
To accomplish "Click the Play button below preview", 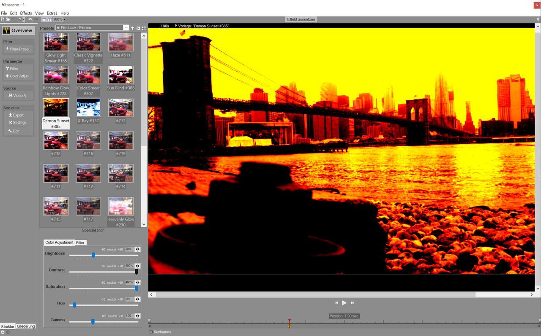I will 344,303.
